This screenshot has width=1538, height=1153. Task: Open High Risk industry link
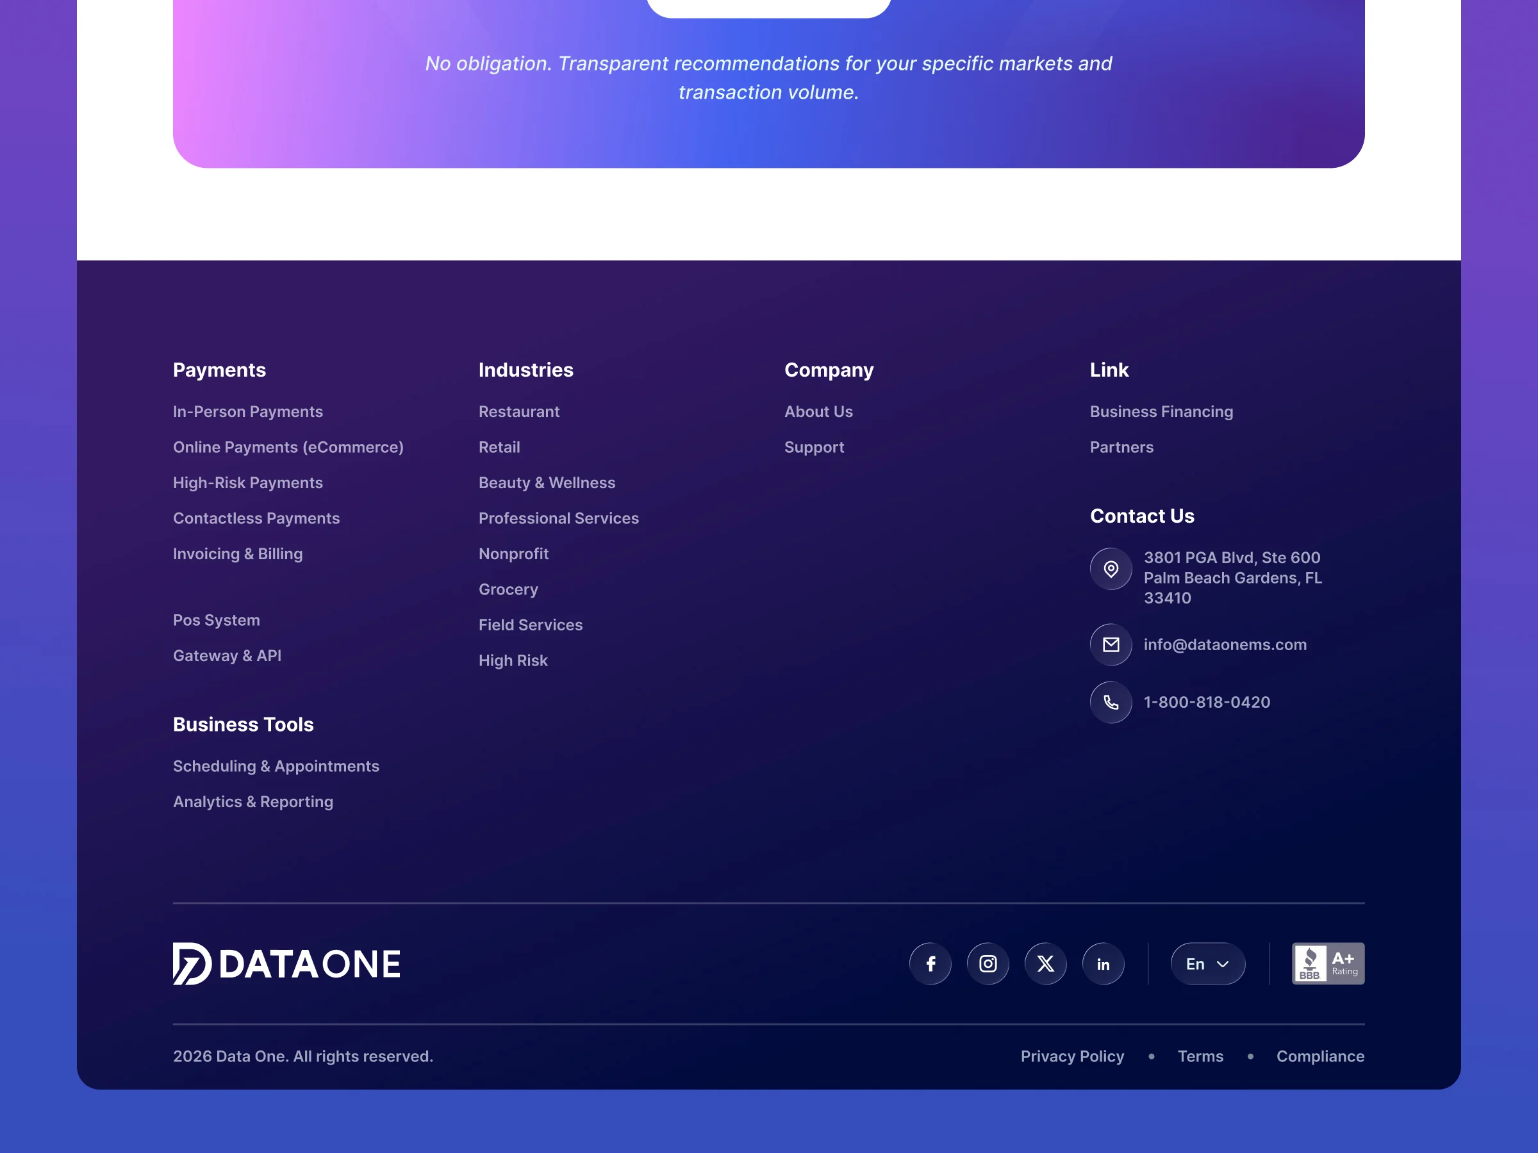point(513,660)
